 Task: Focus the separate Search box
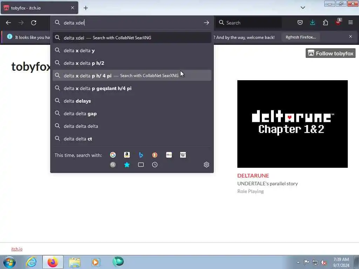point(249,23)
